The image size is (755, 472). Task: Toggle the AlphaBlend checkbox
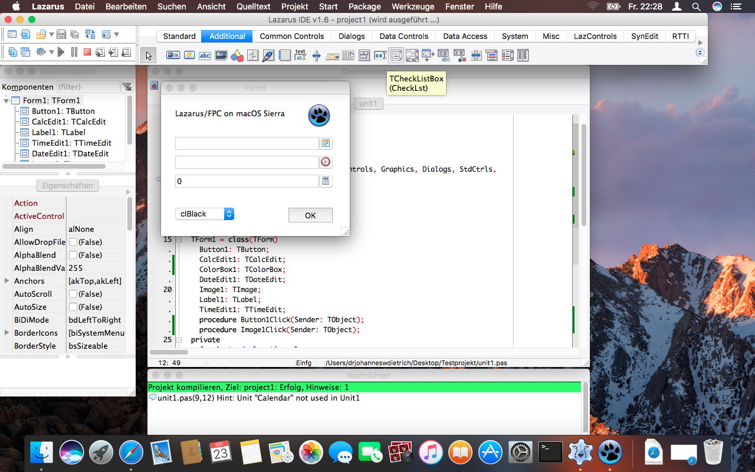click(x=73, y=255)
